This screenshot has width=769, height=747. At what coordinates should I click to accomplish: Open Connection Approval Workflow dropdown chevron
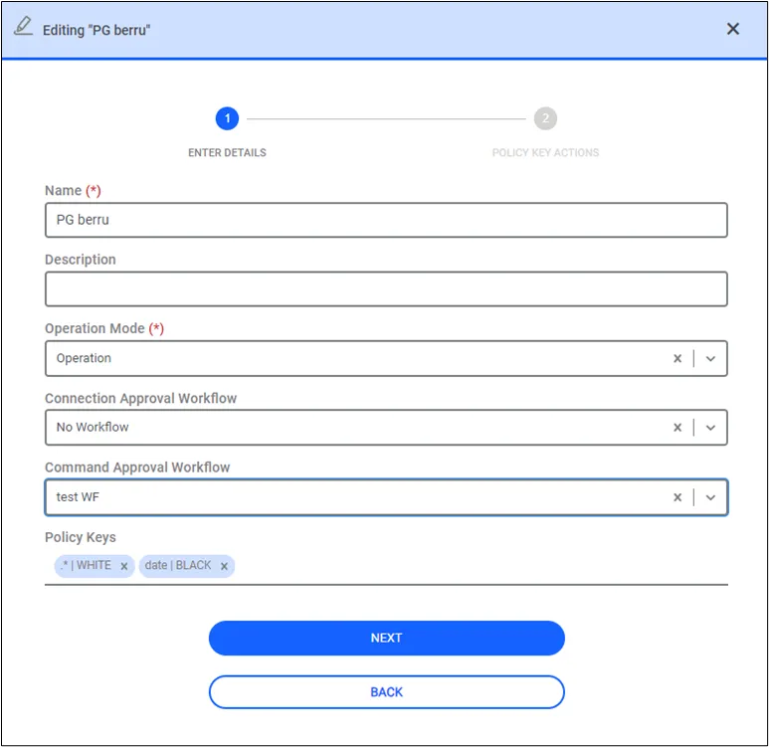pos(710,428)
